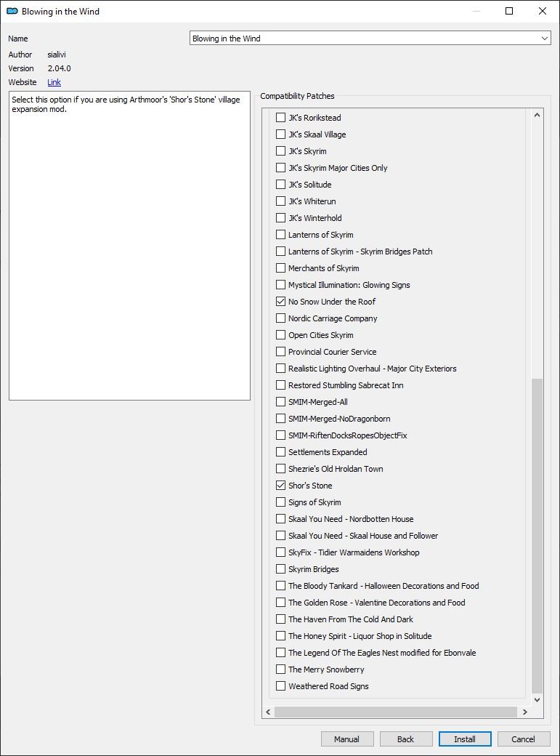The image size is (560, 756).
Task: Click the up arrow on the vertical scrollbar
Action: coord(537,116)
